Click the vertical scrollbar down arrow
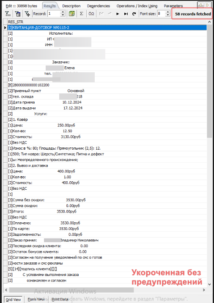 209,284
